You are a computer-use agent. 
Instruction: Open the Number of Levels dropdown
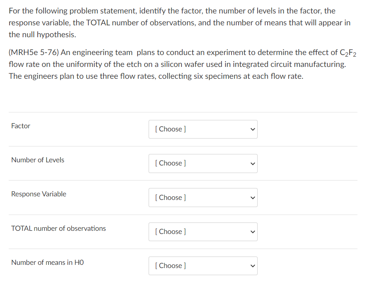[x=203, y=163]
